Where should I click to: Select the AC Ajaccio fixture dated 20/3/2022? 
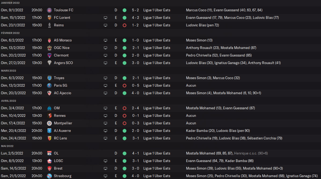pyautogui.click(x=13, y=93)
